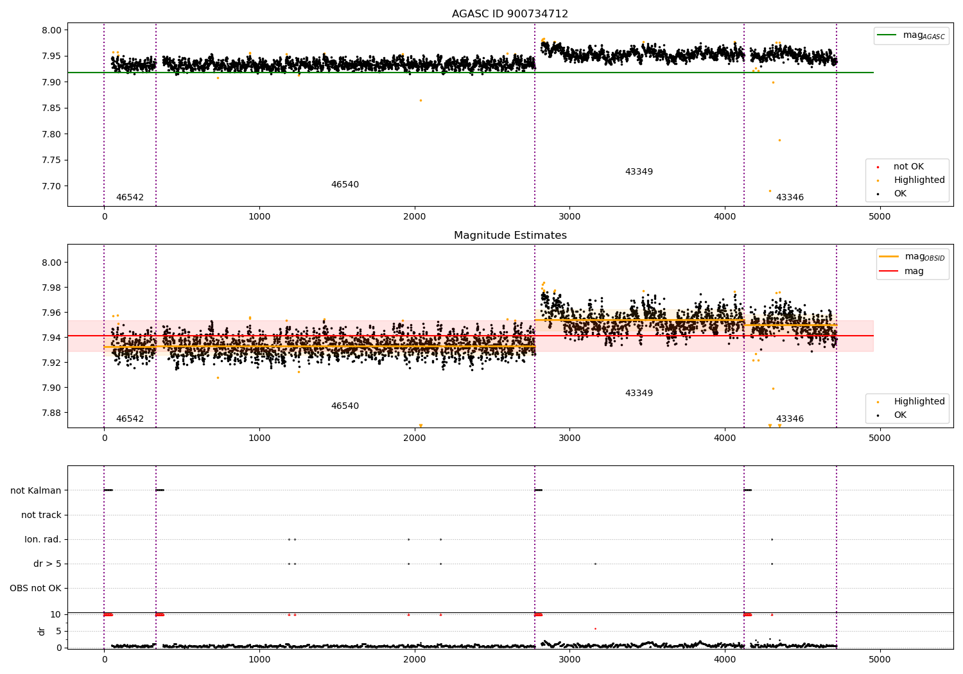The image size is (963, 674).
Task: Click the 7.80 y-axis tick label
Action: tap(51, 135)
